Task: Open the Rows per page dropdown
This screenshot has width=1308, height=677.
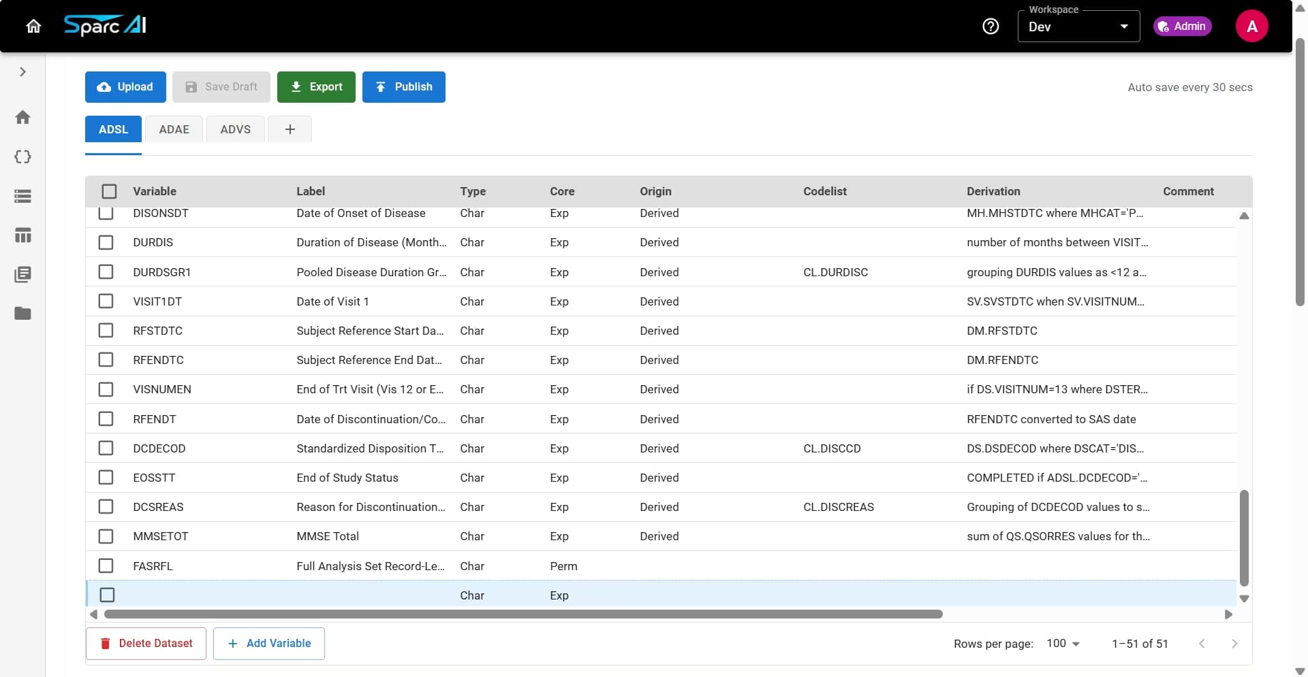Action: pyautogui.click(x=1062, y=643)
